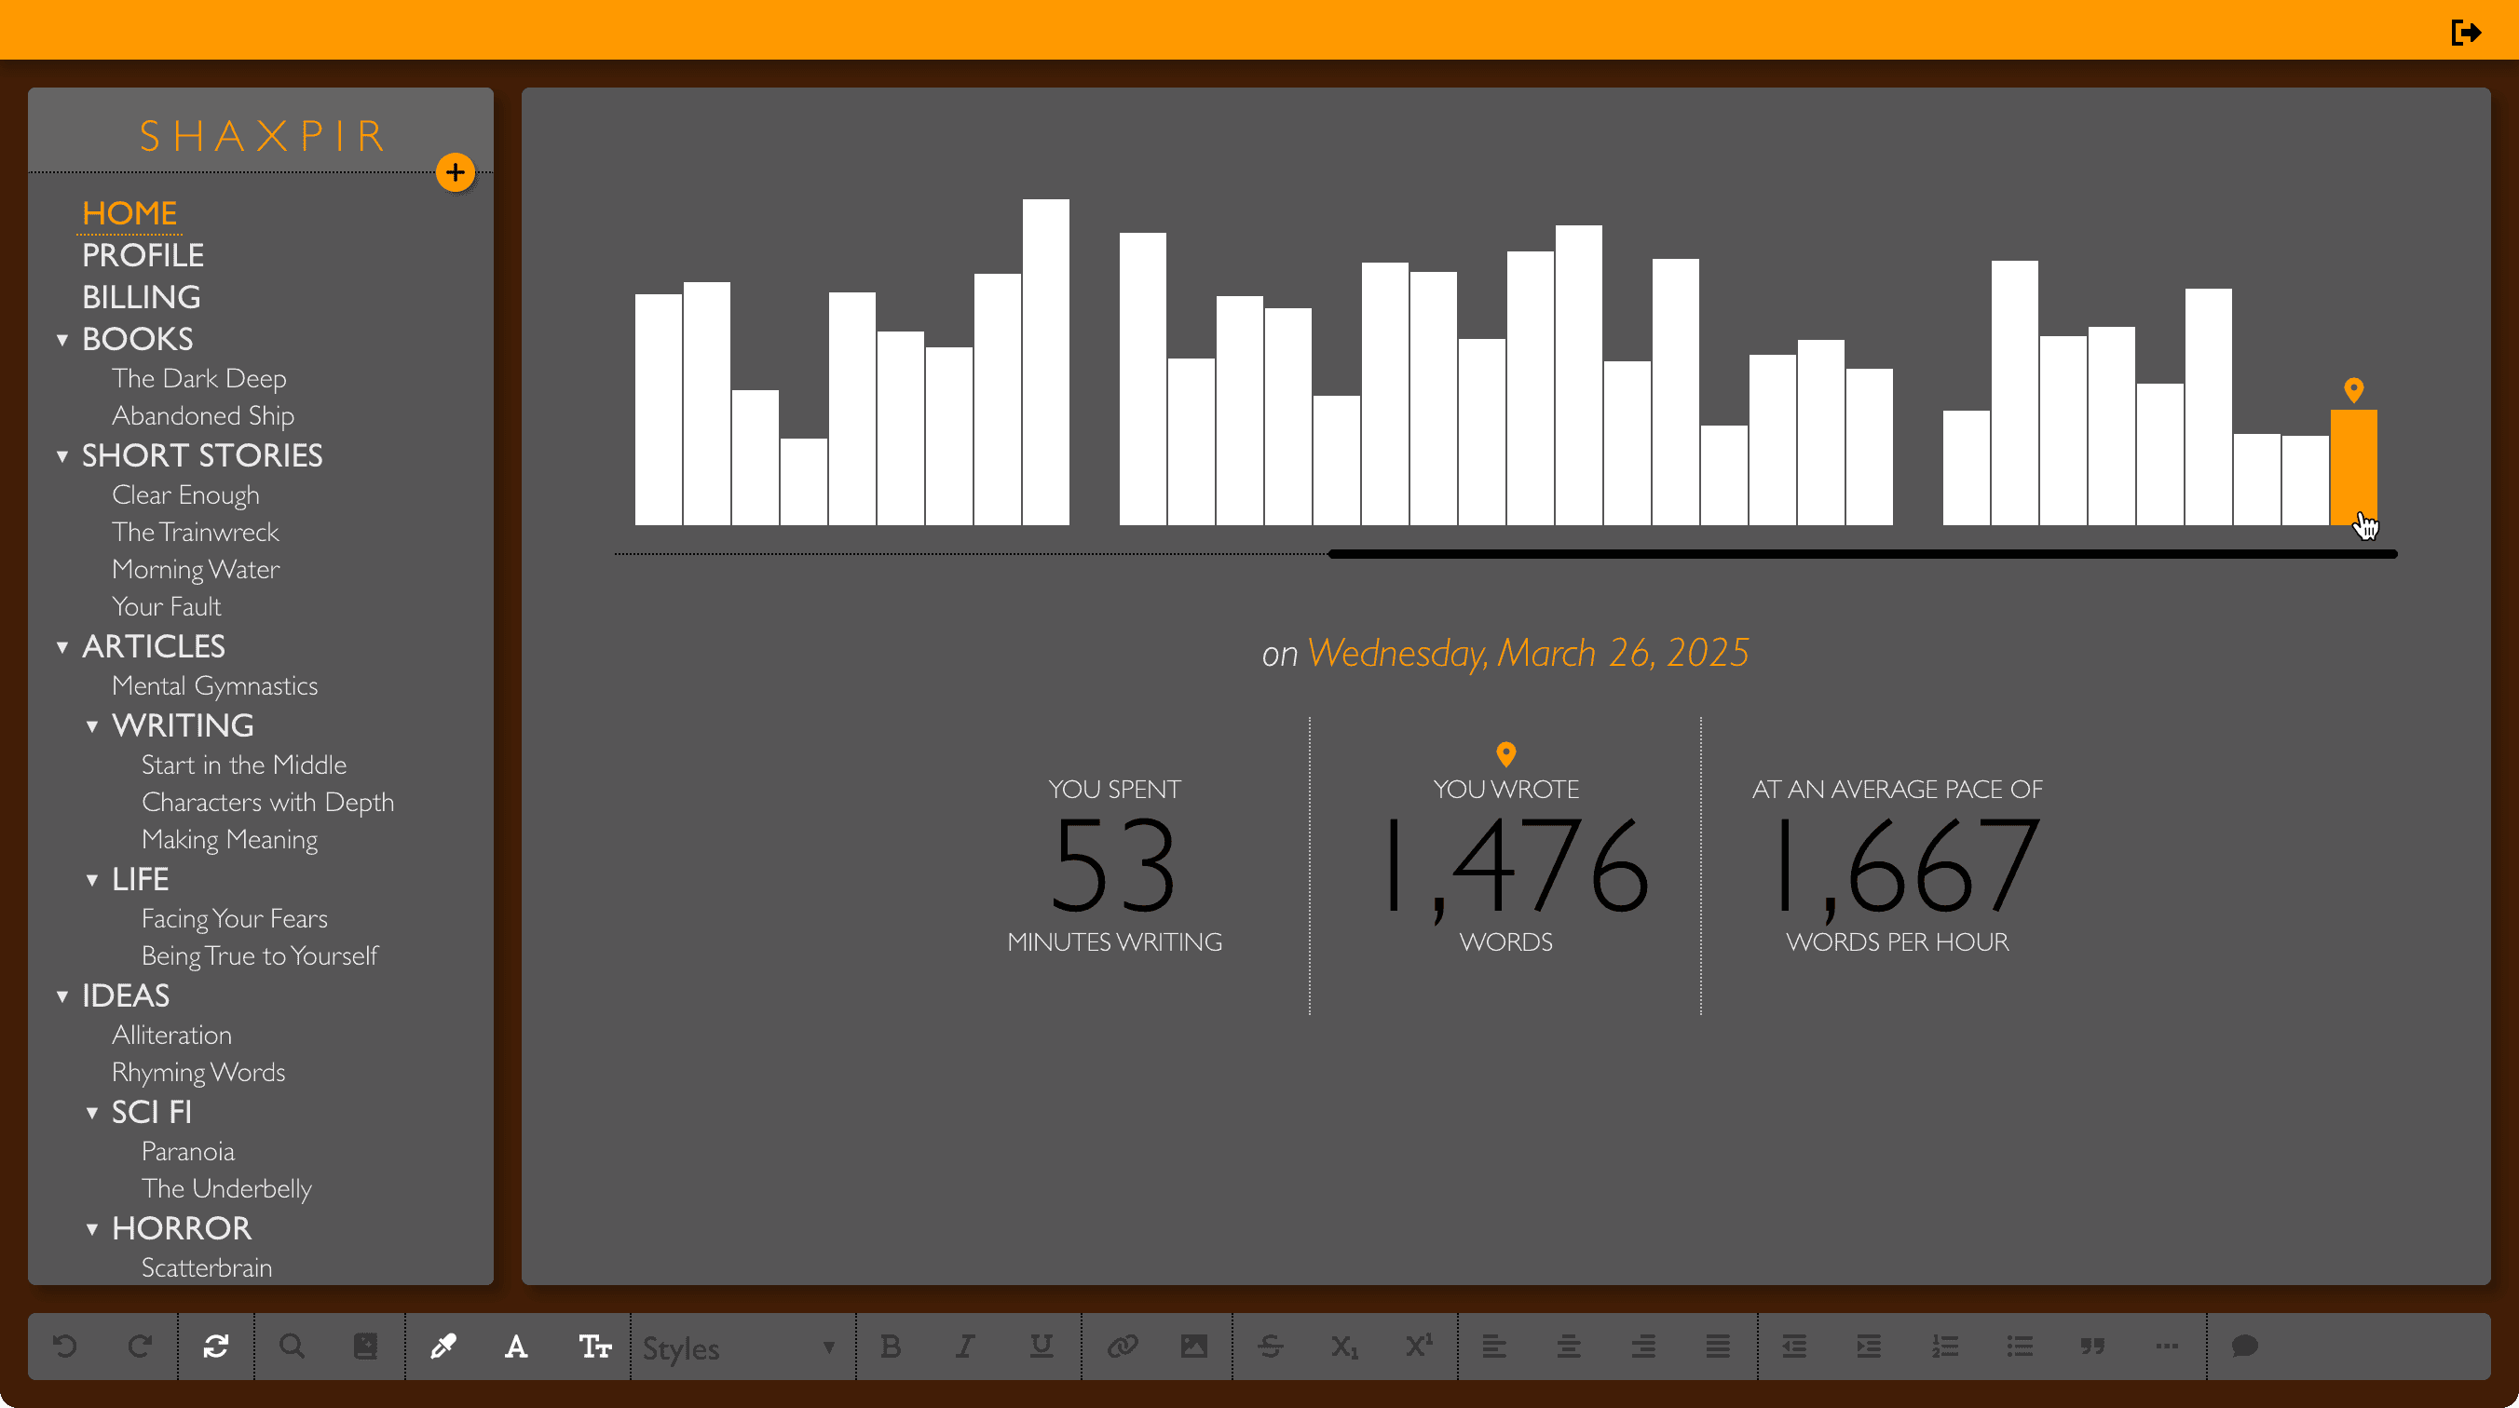Collapse the SHORT STORIES section
2519x1408 pixels.
63,456
